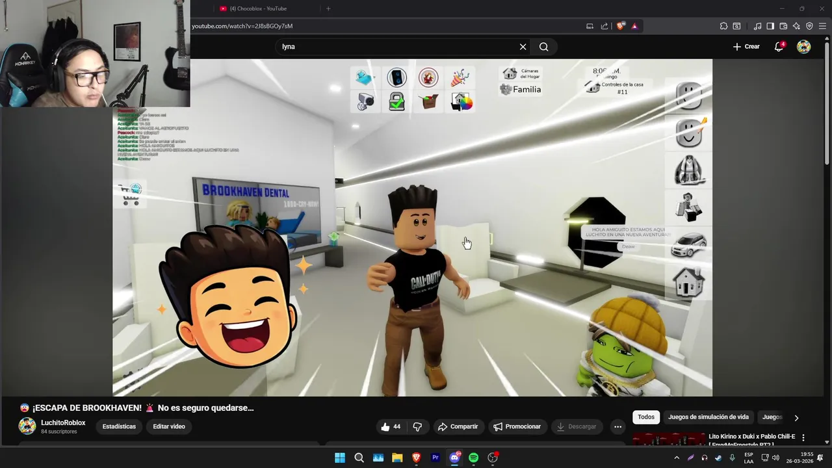The height and width of the screenshot is (468, 832).
Task: Click the music note media control icon
Action: 757,26
